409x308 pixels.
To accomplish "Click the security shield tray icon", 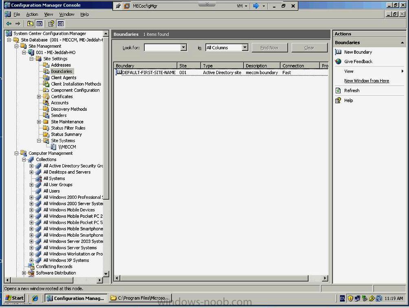I will (x=350, y=298).
